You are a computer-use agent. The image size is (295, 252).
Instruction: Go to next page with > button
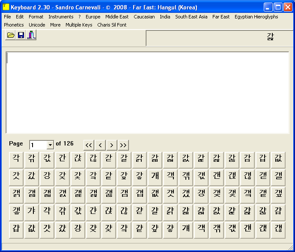point(112,145)
